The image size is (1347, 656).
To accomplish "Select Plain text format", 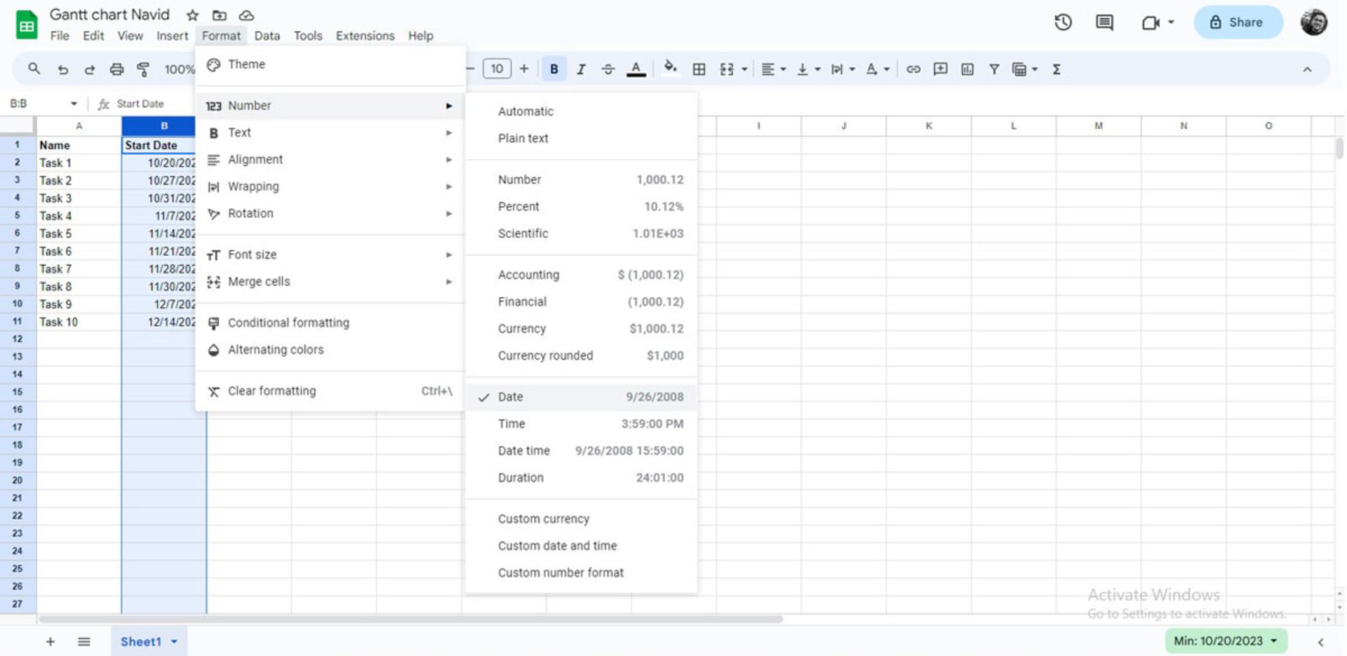I will pos(582,139).
